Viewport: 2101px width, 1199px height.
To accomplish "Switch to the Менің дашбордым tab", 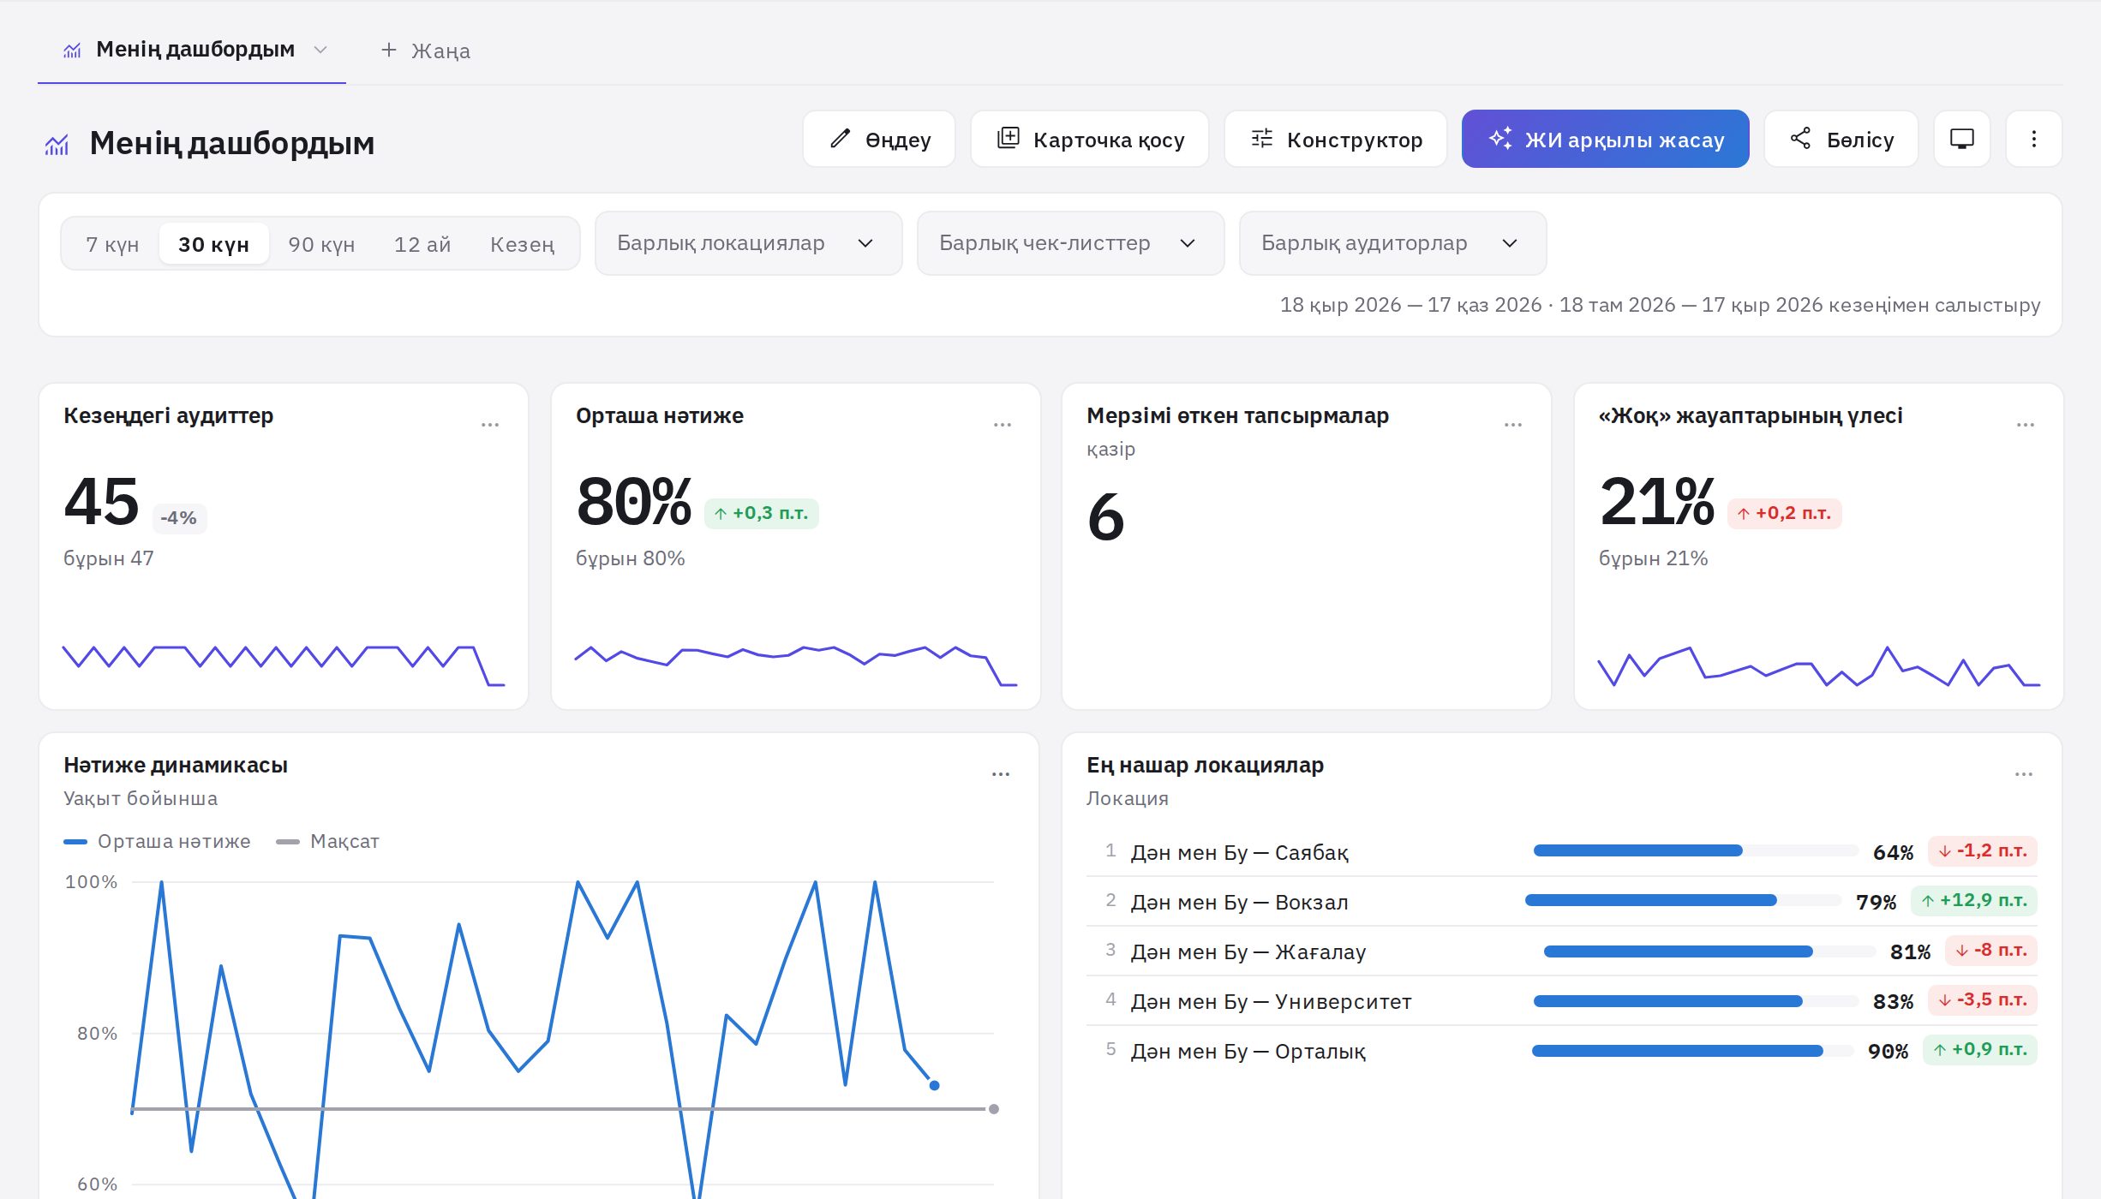I will 192,50.
